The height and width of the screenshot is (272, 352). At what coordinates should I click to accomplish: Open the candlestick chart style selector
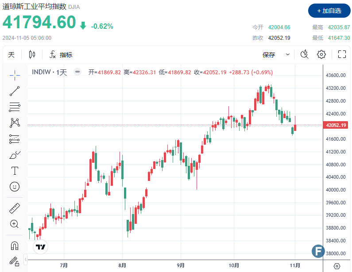tap(32, 54)
